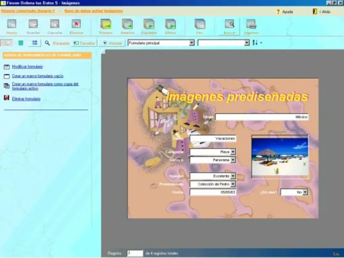This screenshot has height=258, width=344.
Task: Click the Eliminar formulario red icon
Action: [7, 98]
